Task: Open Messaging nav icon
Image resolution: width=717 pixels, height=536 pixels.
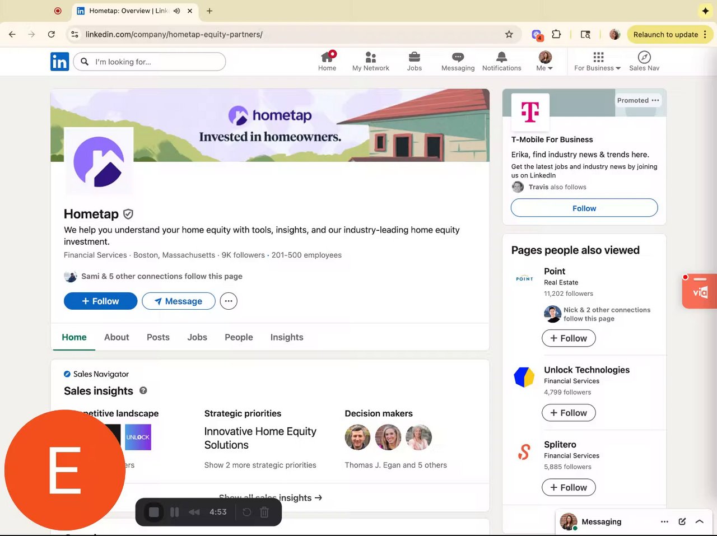Action: point(458,61)
